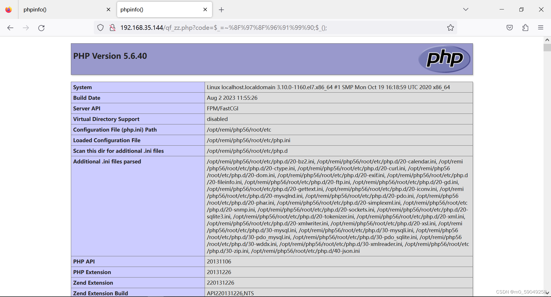Toggle focus to the address bar
This screenshot has width=551, height=297.
[273, 28]
